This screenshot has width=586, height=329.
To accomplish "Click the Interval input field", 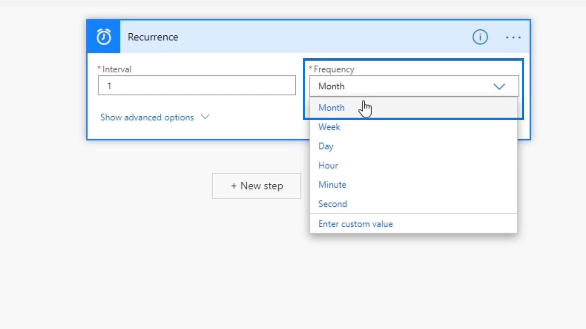I will 197,86.
